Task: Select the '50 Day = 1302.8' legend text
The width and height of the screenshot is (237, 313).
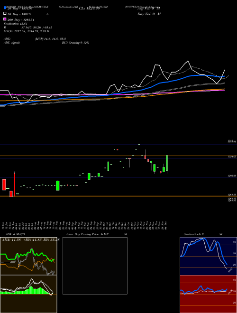Action: [x=19, y=14]
